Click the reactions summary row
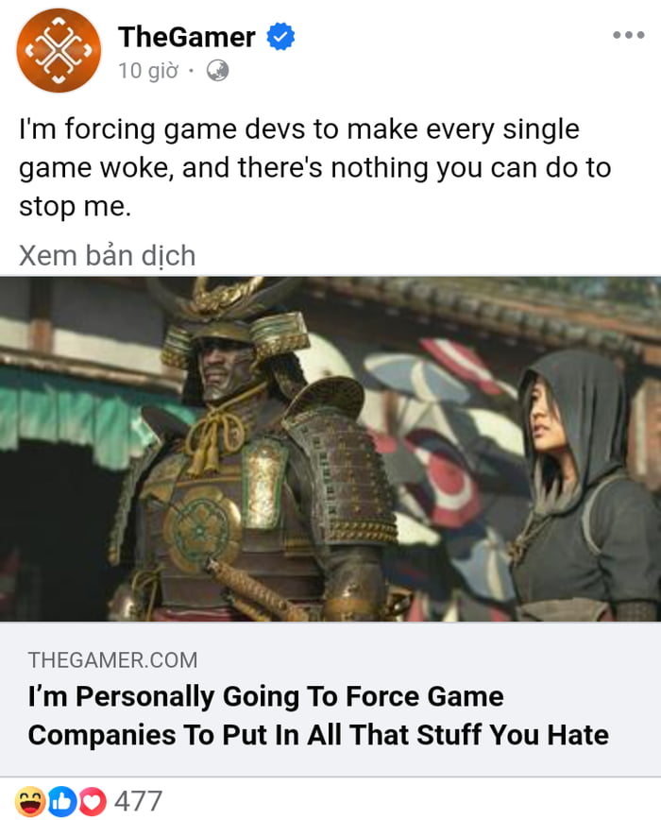This screenshot has height=820, width=661. click(x=330, y=801)
